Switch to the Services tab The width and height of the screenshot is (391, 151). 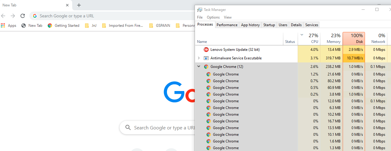pyautogui.click(x=312, y=25)
